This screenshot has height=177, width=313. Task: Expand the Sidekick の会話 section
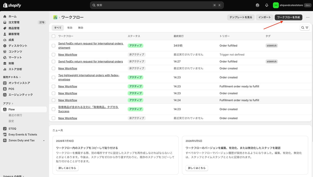14,176
